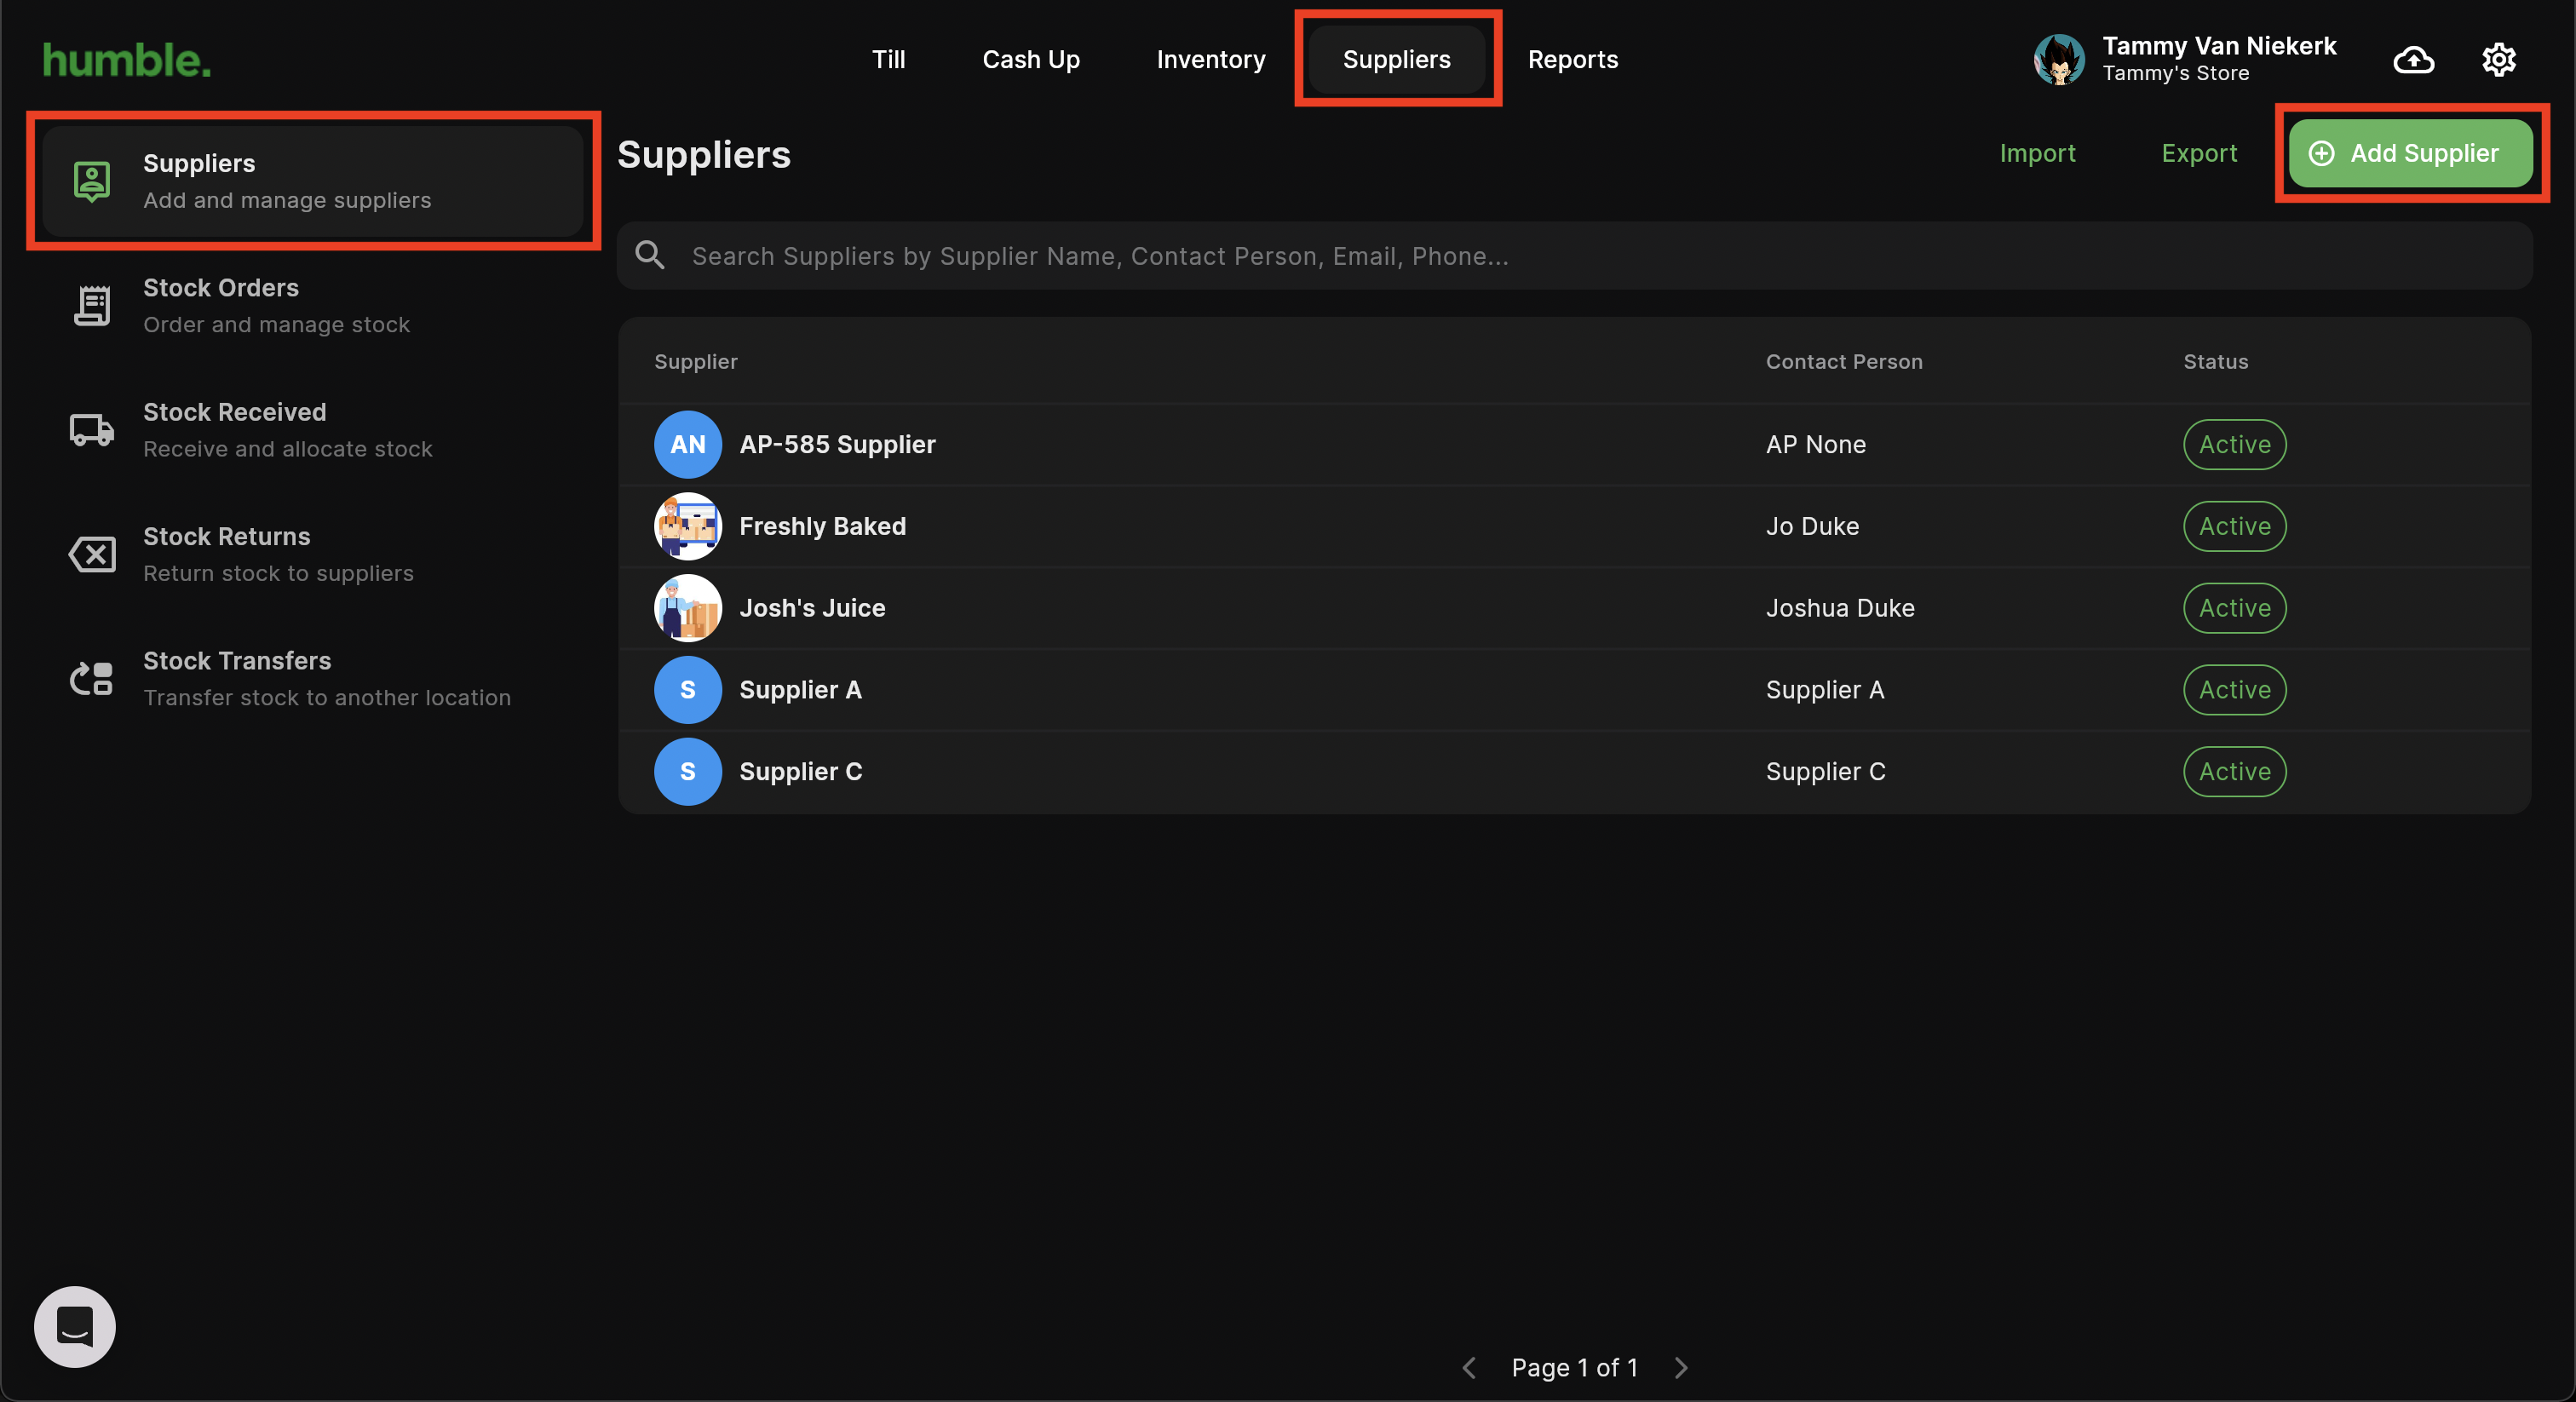Click the S avatar for Supplier C
The height and width of the screenshot is (1402, 2576).
[x=688, y=772]
